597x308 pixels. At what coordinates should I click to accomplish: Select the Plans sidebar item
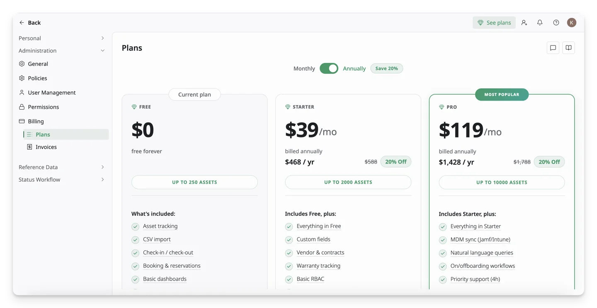(x=66, y=135)
